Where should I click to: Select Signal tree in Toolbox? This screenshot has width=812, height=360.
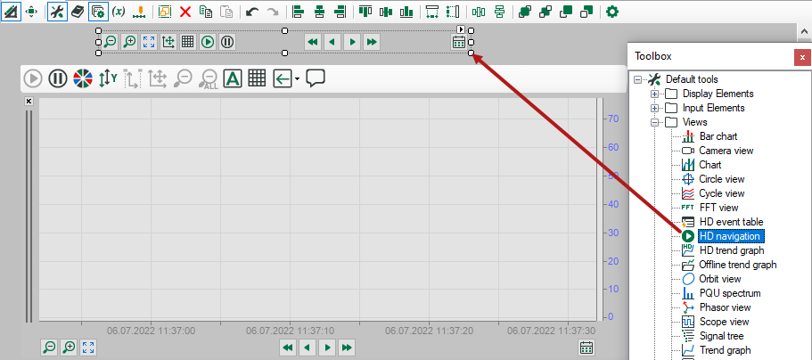click(x=721, y=336)
